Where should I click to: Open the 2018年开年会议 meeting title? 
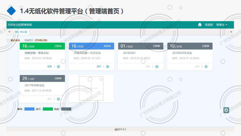(182, 53)
